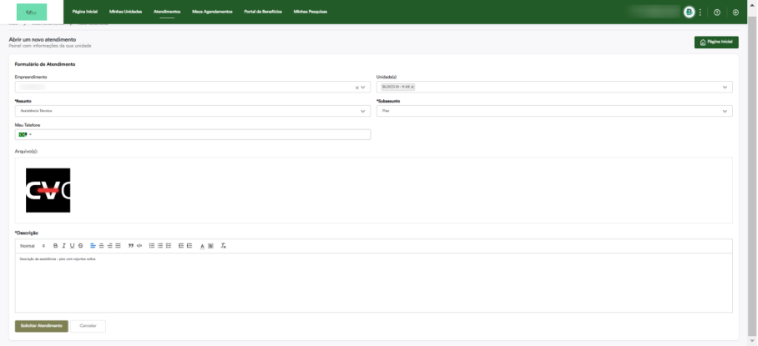Expand the Empreendimento dropdown
The height and width of the screenshot is (346, 758).
pos(362,88)
